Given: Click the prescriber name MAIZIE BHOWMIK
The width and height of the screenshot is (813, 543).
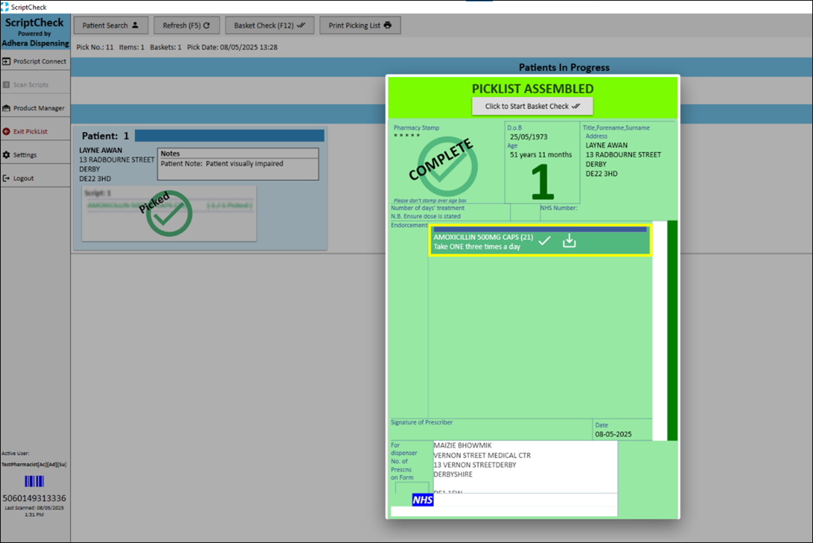Looking at the screenshot, I should click(462, 445).
